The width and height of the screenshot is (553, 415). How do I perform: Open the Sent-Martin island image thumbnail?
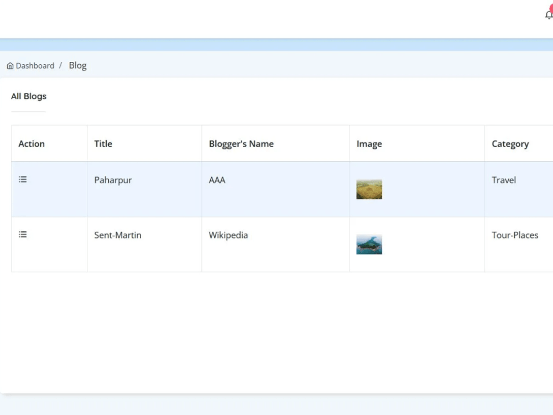pyautogui.click(x=369, y=244)
